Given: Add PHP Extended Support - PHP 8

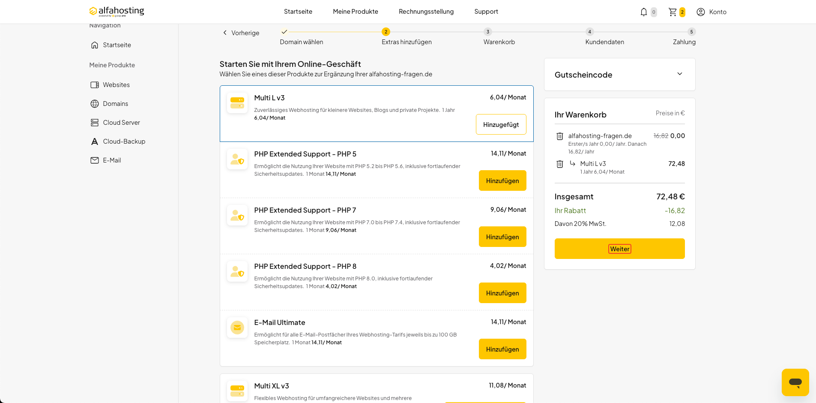Looking at the screenshot, I should click(502, 293).
